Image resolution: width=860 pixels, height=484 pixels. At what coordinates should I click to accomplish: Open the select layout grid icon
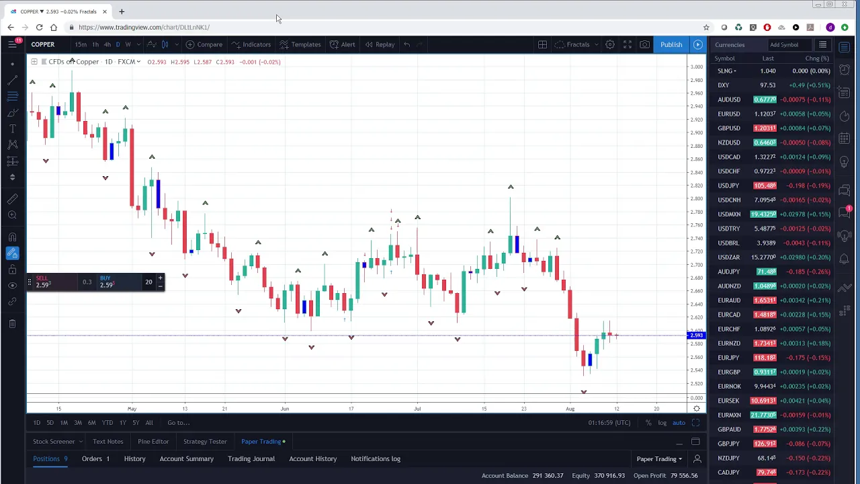(542, 44)
